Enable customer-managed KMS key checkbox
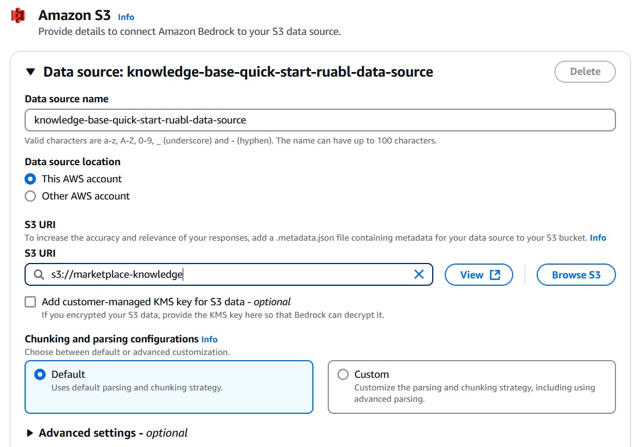 [x=30, y=302]
